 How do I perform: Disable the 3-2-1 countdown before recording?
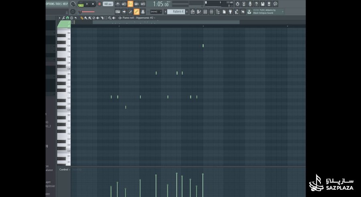coord(130,4)
